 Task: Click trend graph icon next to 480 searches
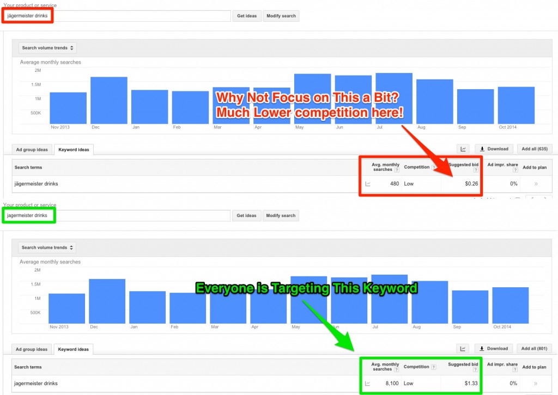point(368,184)
